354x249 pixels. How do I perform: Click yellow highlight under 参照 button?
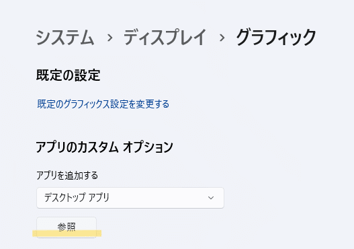(x=67, y=234)
